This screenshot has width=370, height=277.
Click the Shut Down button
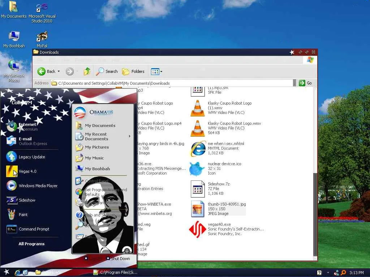pyautogui.click(x=118, y=258)
